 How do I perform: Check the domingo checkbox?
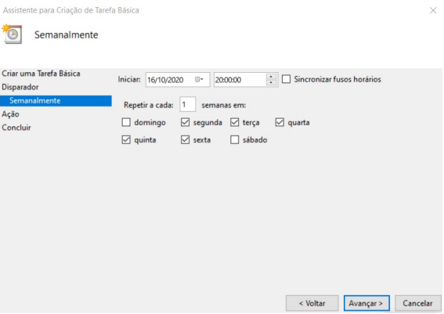point(126,122)
